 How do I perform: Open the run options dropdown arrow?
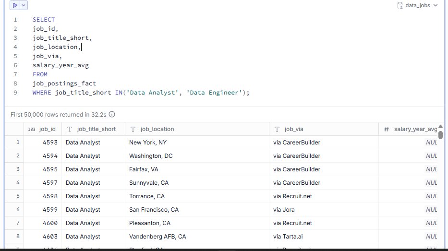pos(24,5)
